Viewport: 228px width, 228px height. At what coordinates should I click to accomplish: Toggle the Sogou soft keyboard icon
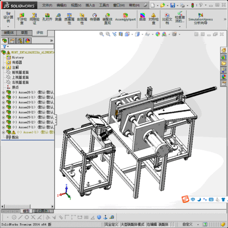[211, 199]
